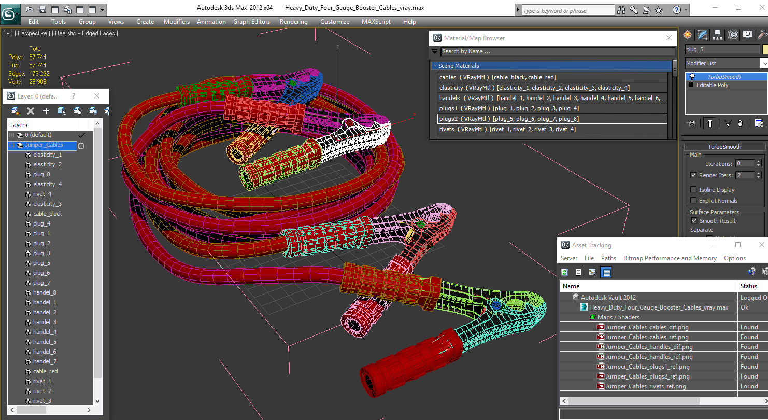Click Add Selected Objects plus icon in Layer dialog
The image size is (768, 420).
tap(46, 110)
